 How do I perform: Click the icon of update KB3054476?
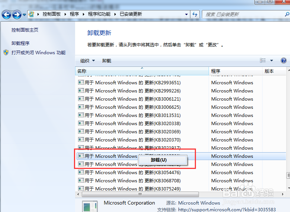point(81,172)
